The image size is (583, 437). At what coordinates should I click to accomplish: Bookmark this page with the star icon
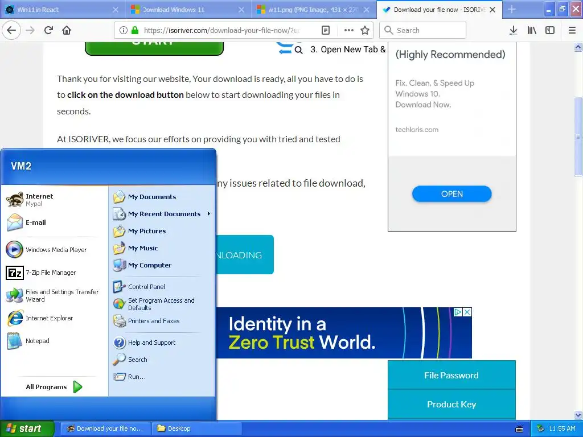tap(365, 30)
